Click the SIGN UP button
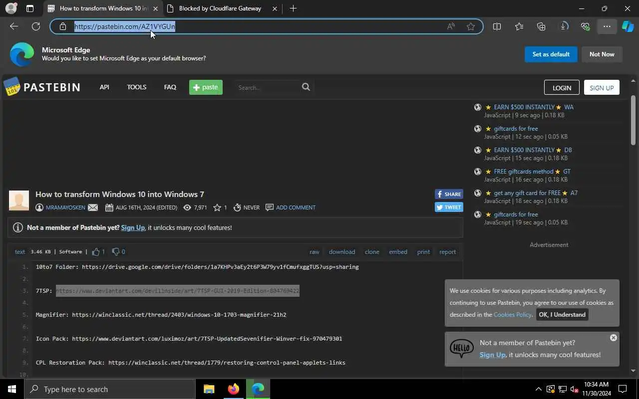The width and height of the screenshot is (639, 399). (x=602, y=87)
